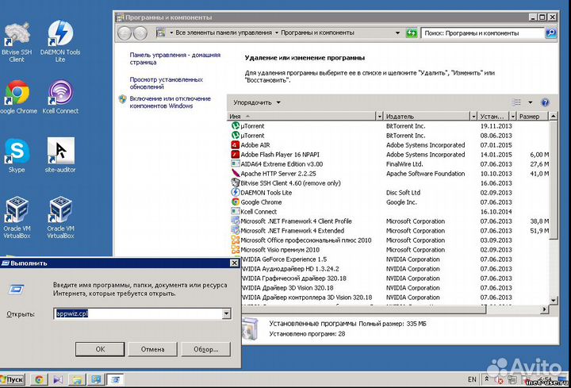571x388 pixels.
Task: Sort list by Издатель column header
Action: click(430, 117)
